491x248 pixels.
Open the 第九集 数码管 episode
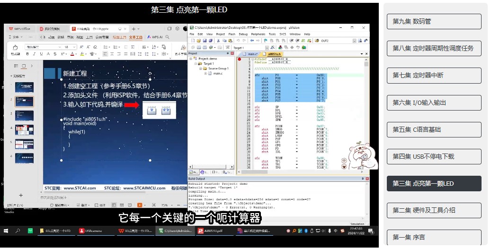click(434, 21)
